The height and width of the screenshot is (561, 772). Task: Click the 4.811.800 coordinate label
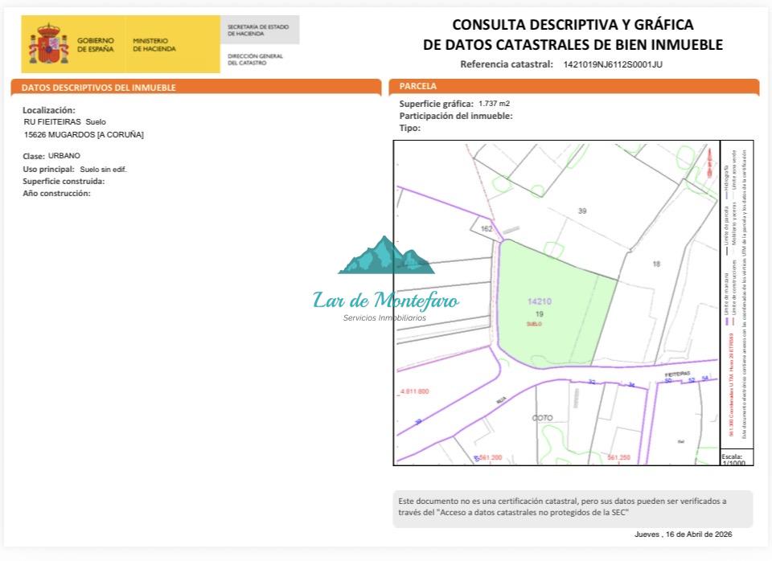click(x=414, y=391)
